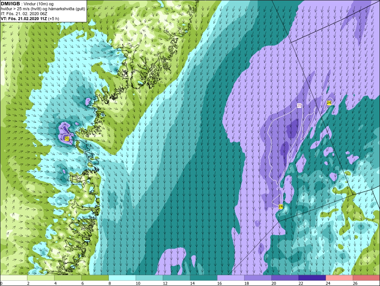Screen dimensions: 380x286
Task: Select the 16-18 m/s lavender swatch
Action: (231, 278)
